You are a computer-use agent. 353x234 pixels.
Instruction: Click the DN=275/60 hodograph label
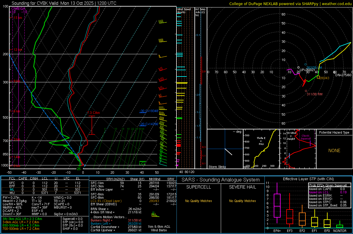click(343, 75)
